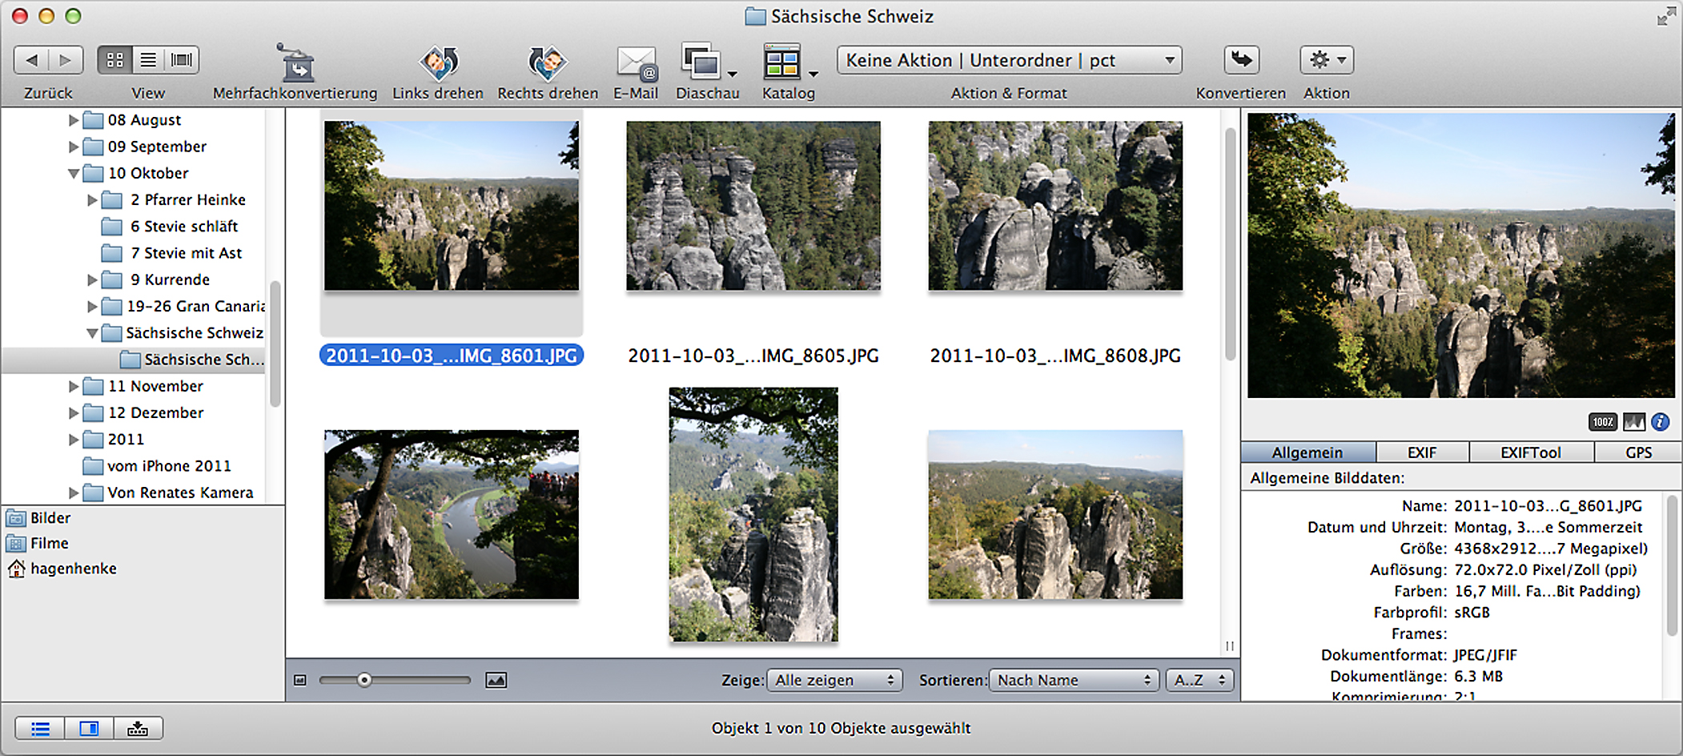Open the Aktion gear menu
Viewport: 1683px width, 756px height.
pos(1327,60)
